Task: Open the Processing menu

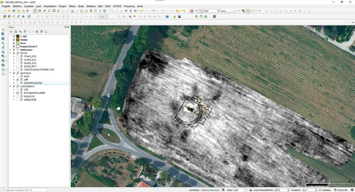Action: click(x=129, y=6)
